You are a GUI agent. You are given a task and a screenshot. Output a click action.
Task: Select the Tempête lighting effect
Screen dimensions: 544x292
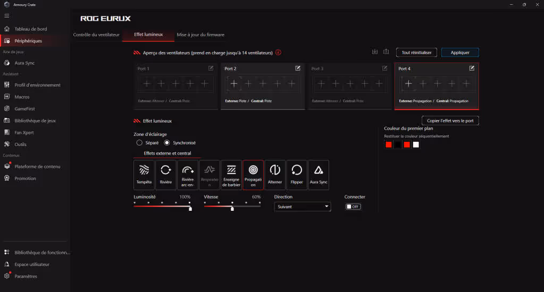[x=144, y=175]
